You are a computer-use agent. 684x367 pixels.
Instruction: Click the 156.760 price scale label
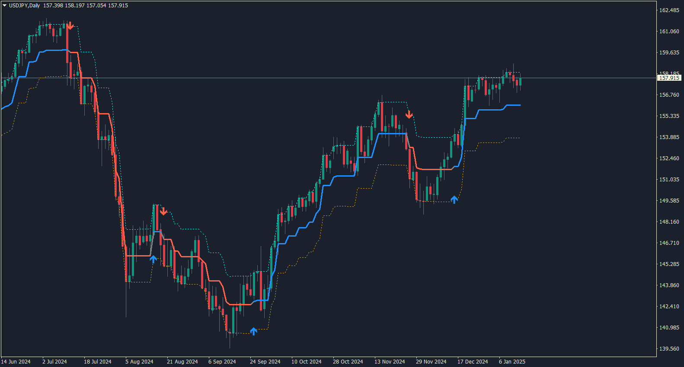669,95
